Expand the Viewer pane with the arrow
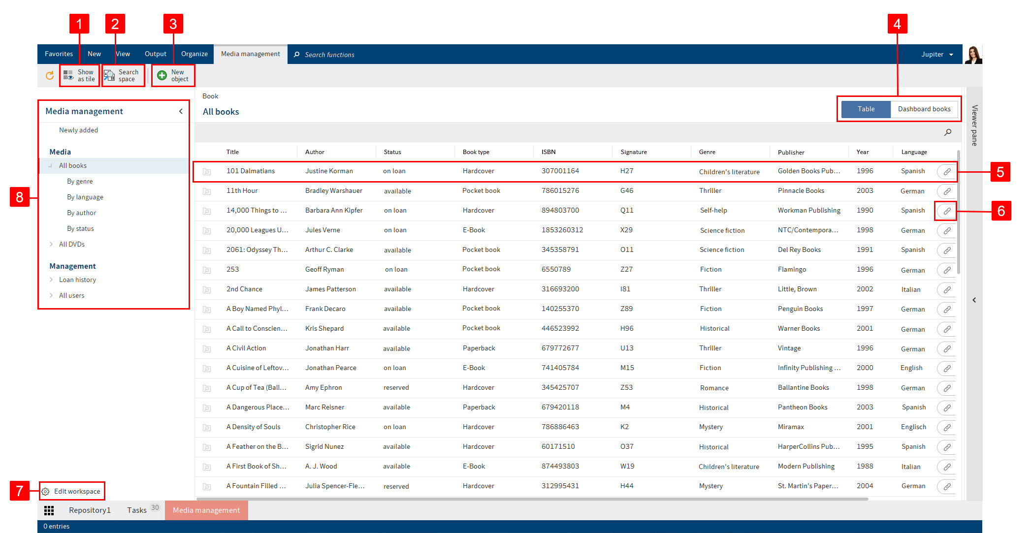The height and width of the screenshot is (533, 1030). pyautogui.click(x=974, y=300)
